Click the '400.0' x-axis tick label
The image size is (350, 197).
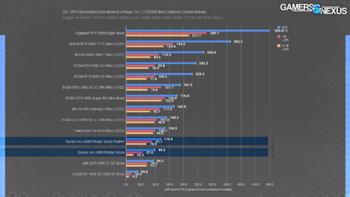coord(241,184)
